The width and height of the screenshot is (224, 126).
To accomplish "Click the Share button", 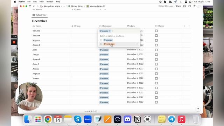I will (x=178, y=6).
